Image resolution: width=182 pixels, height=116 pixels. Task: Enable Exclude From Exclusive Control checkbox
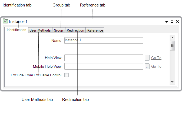click(67, 75)
